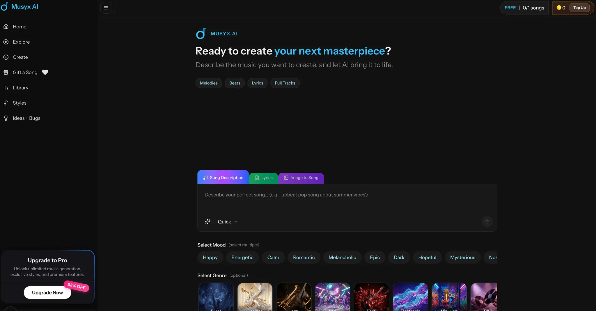596x311 pixels.
Task: Toggle the Energetic mood
Action: (242, 258)
